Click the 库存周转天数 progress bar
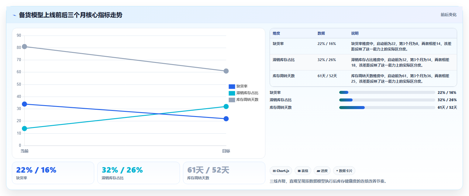Viewport: 469px width, 196px height. pyautogui.click(x=387, y=107)
